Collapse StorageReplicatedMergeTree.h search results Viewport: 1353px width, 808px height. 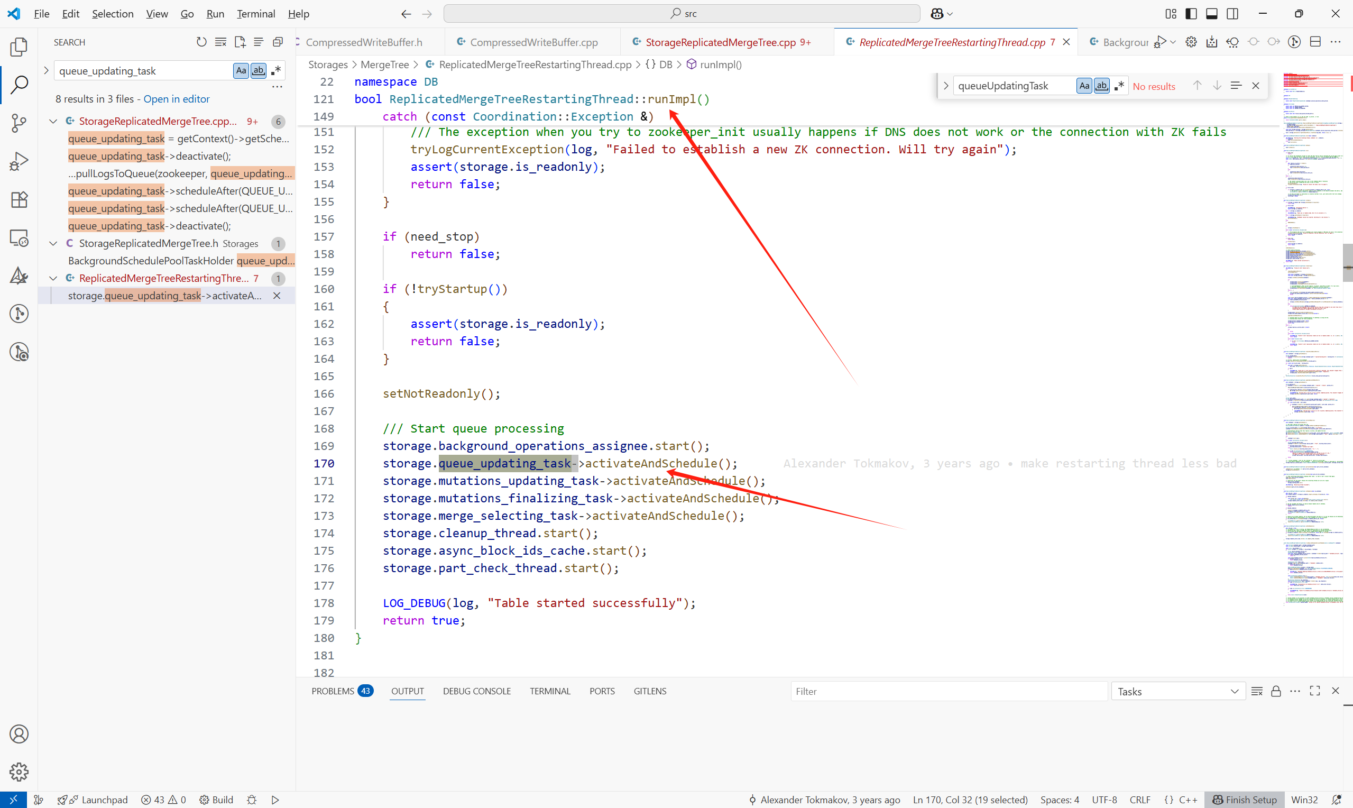53,243
